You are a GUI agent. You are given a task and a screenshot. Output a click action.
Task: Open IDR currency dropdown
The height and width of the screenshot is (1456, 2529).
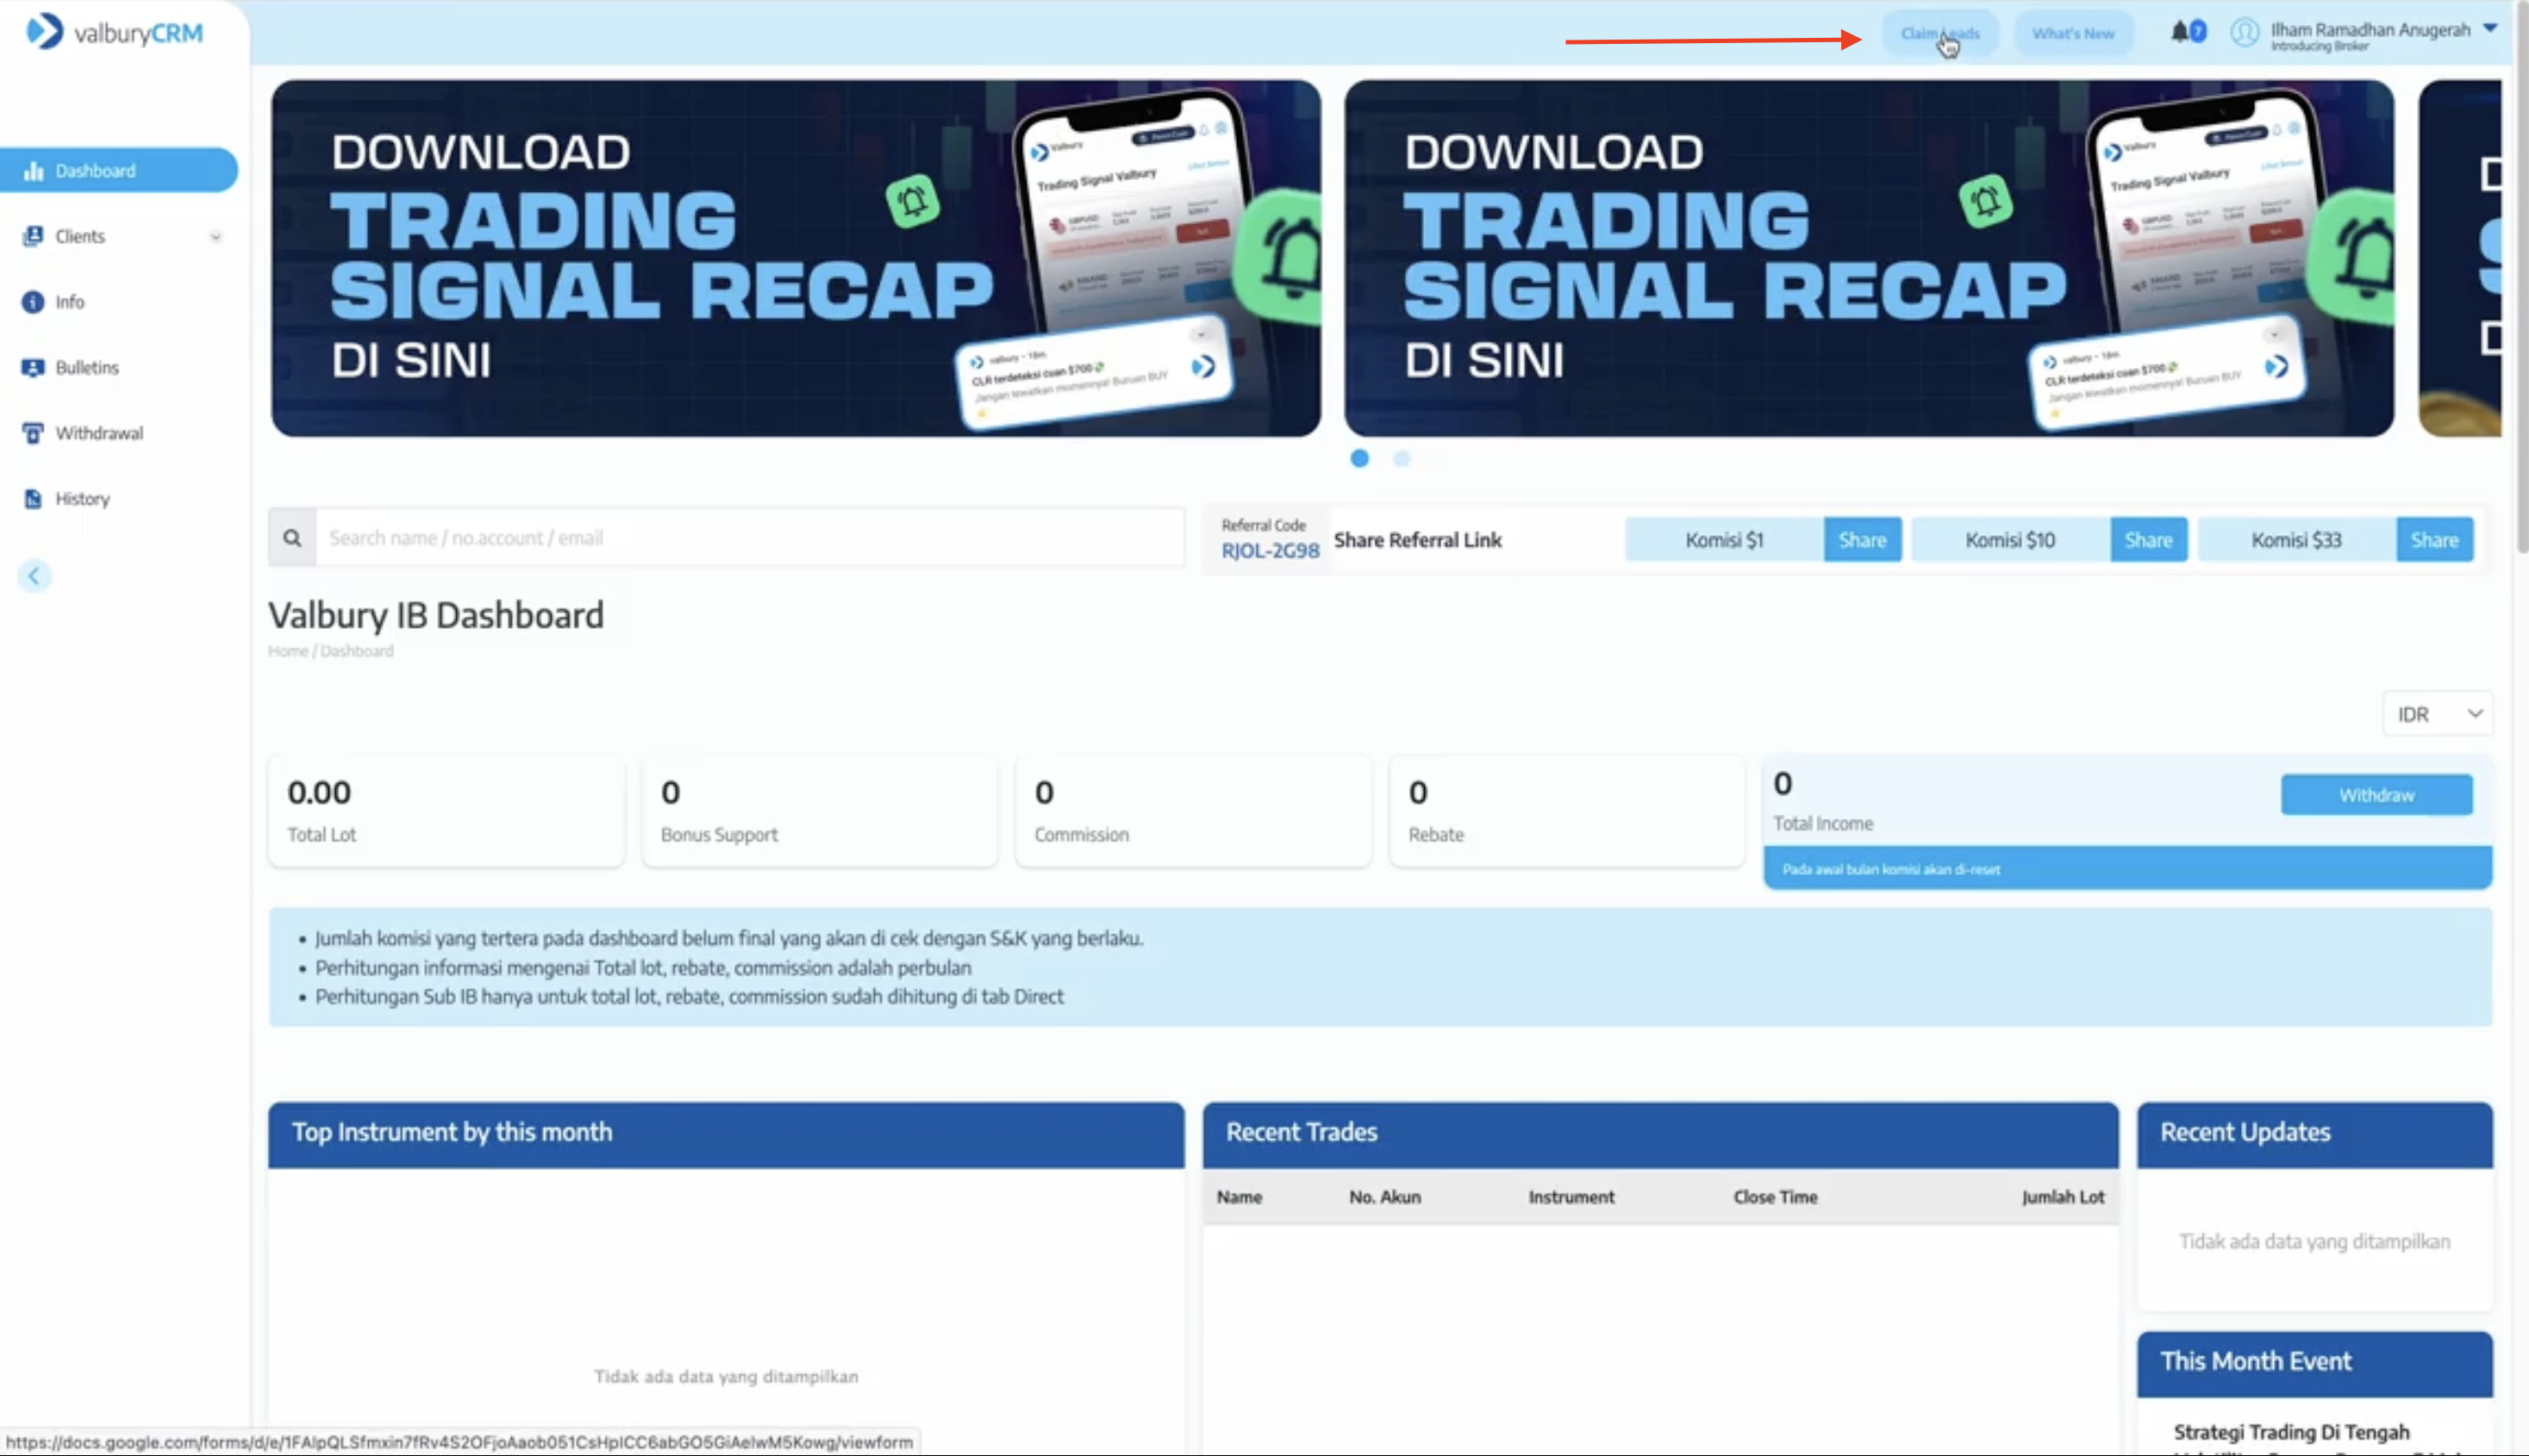[x=2437, y=714]
